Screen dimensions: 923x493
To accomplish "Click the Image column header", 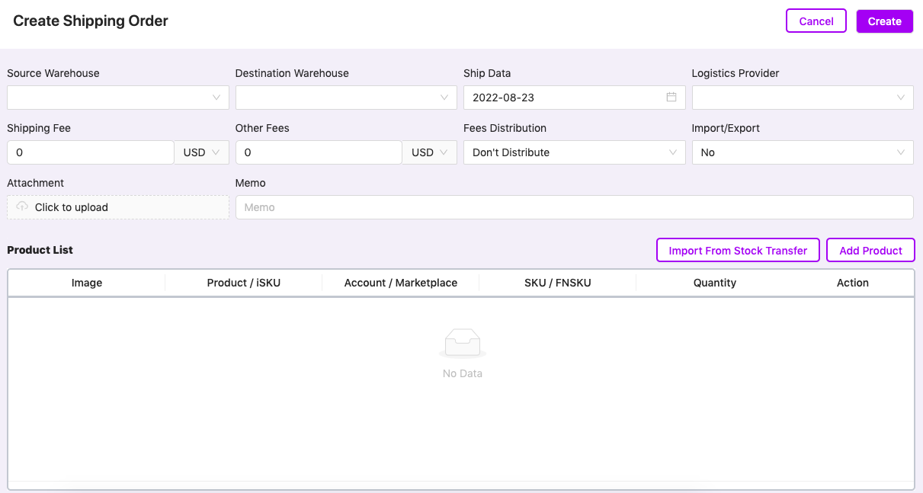I will [x=87, y=283].
